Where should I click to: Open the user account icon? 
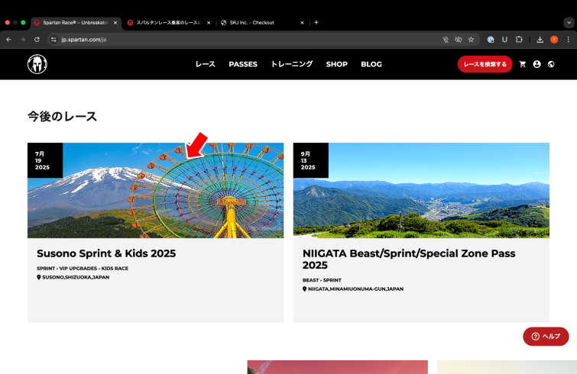(x=537, y=64)
